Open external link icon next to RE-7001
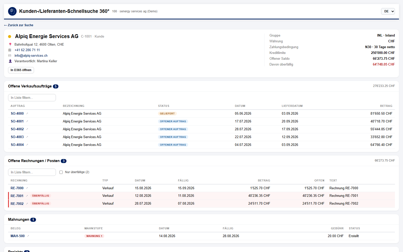This screenshot has height=252, width=403. pyautogui.click(x=27, y=196)
